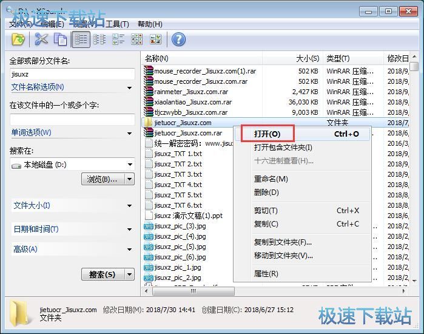This screenshot has height=334, width=424.
Task: Click large folder icon in status pane
Action: click(19, 313)
